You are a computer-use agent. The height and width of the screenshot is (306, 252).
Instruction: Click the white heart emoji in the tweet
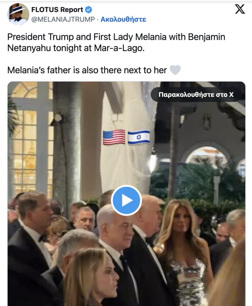[175, 70]
